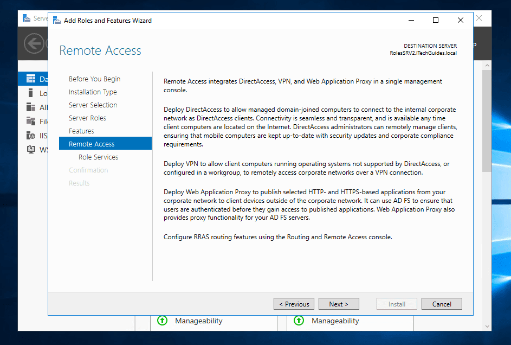The height and width of the screenshot is (345, 511).
Task: Click the left green Manageability status icon
Action: click(x=162, y=321)
